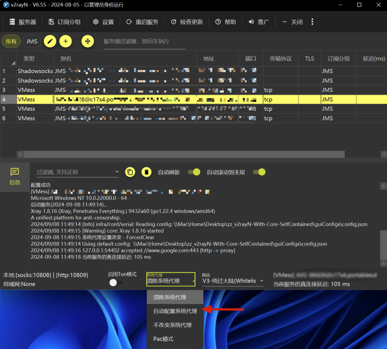Sort by the 传输协议 column header
The height and width of the screenshot is (349, 387).
tap(281, 59)
